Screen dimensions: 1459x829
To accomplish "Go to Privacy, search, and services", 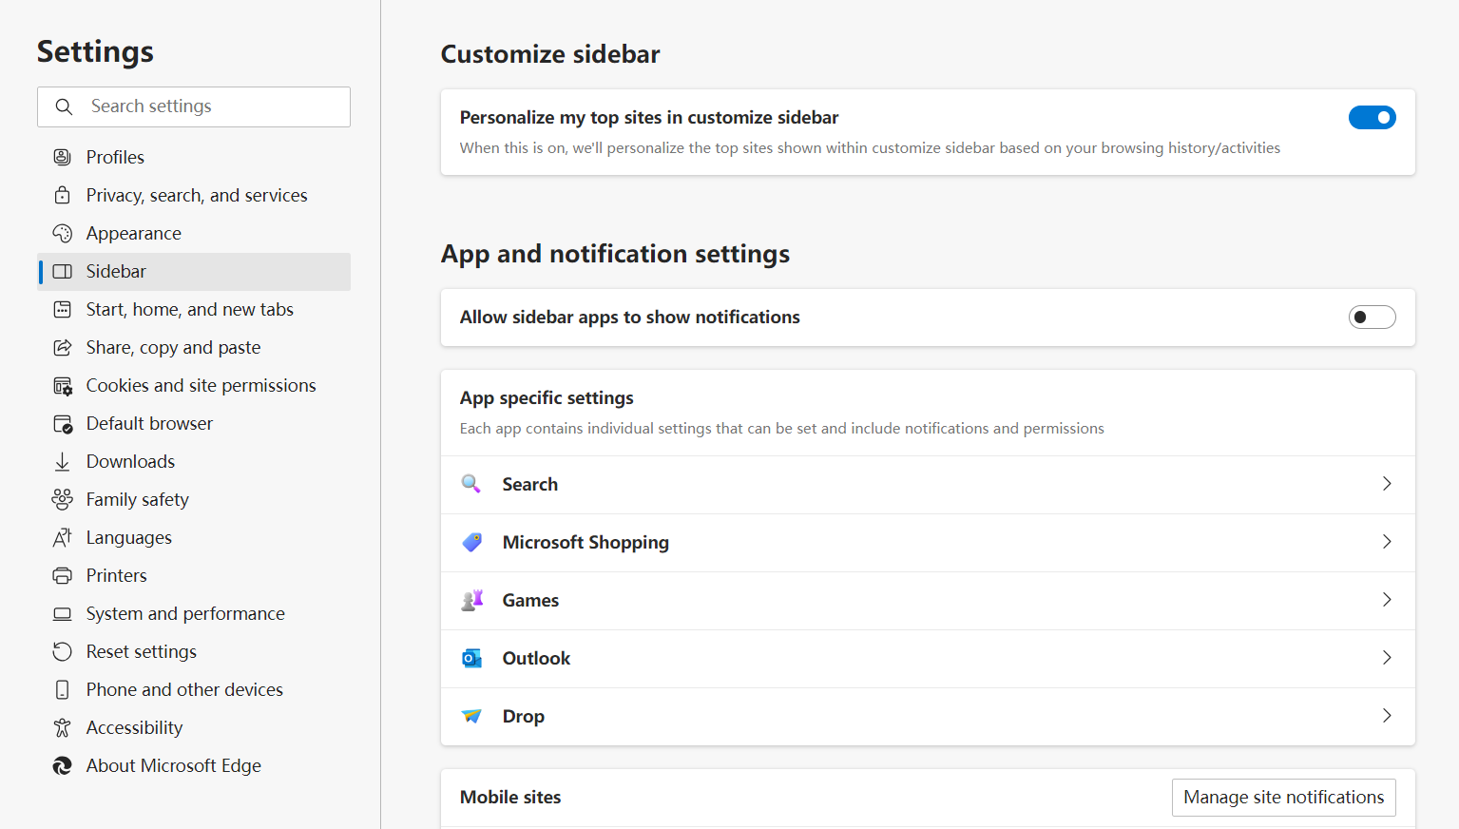I will coord(194,195).
